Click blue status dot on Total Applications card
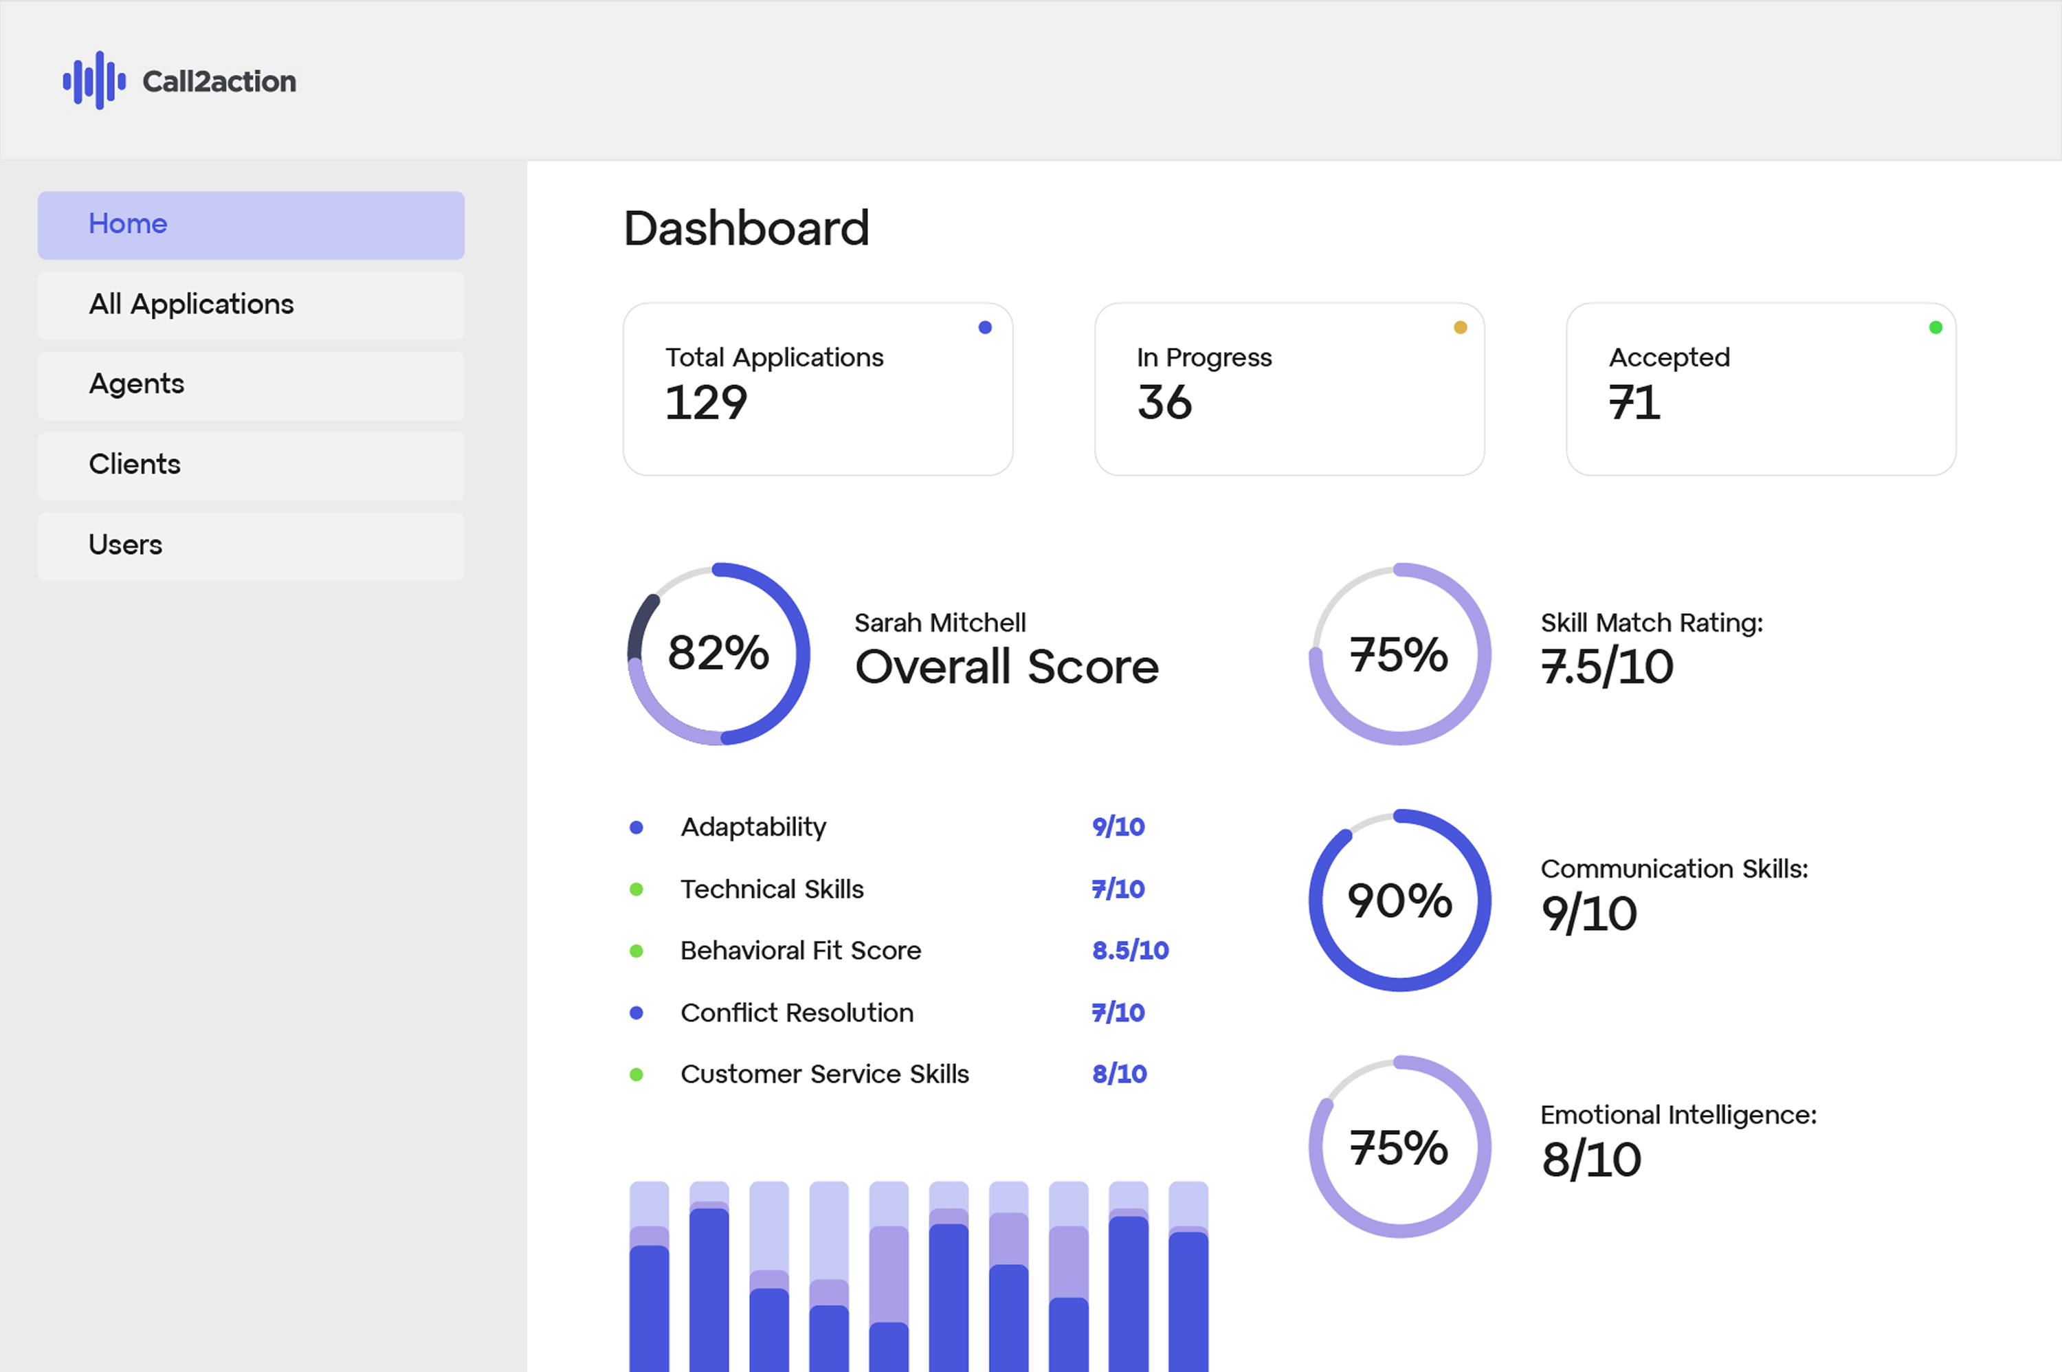The width and height of the screenshot is (2062, 1372). coord(985,327)
